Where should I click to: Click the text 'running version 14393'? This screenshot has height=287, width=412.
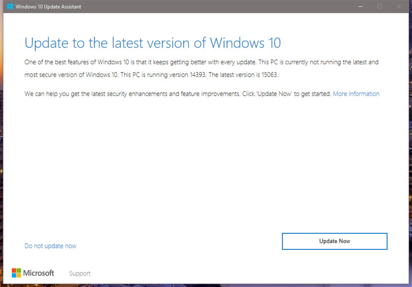(x=176, y=75)
